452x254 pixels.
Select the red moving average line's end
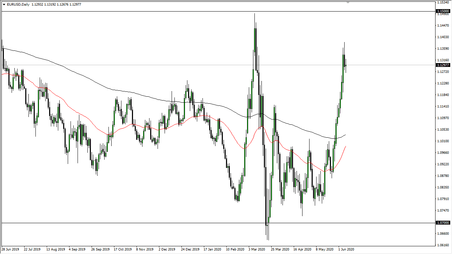pyautogui.click(x=346, y=146)
